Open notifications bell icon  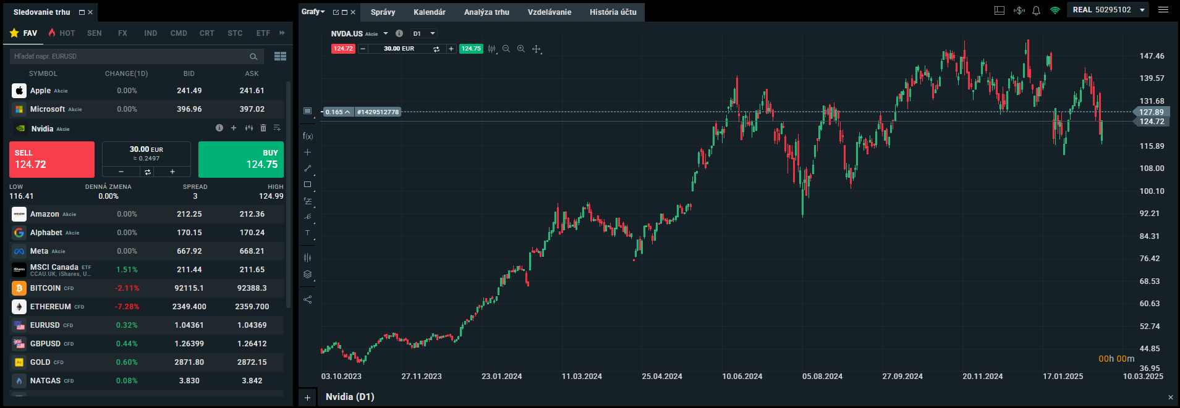1037,10
